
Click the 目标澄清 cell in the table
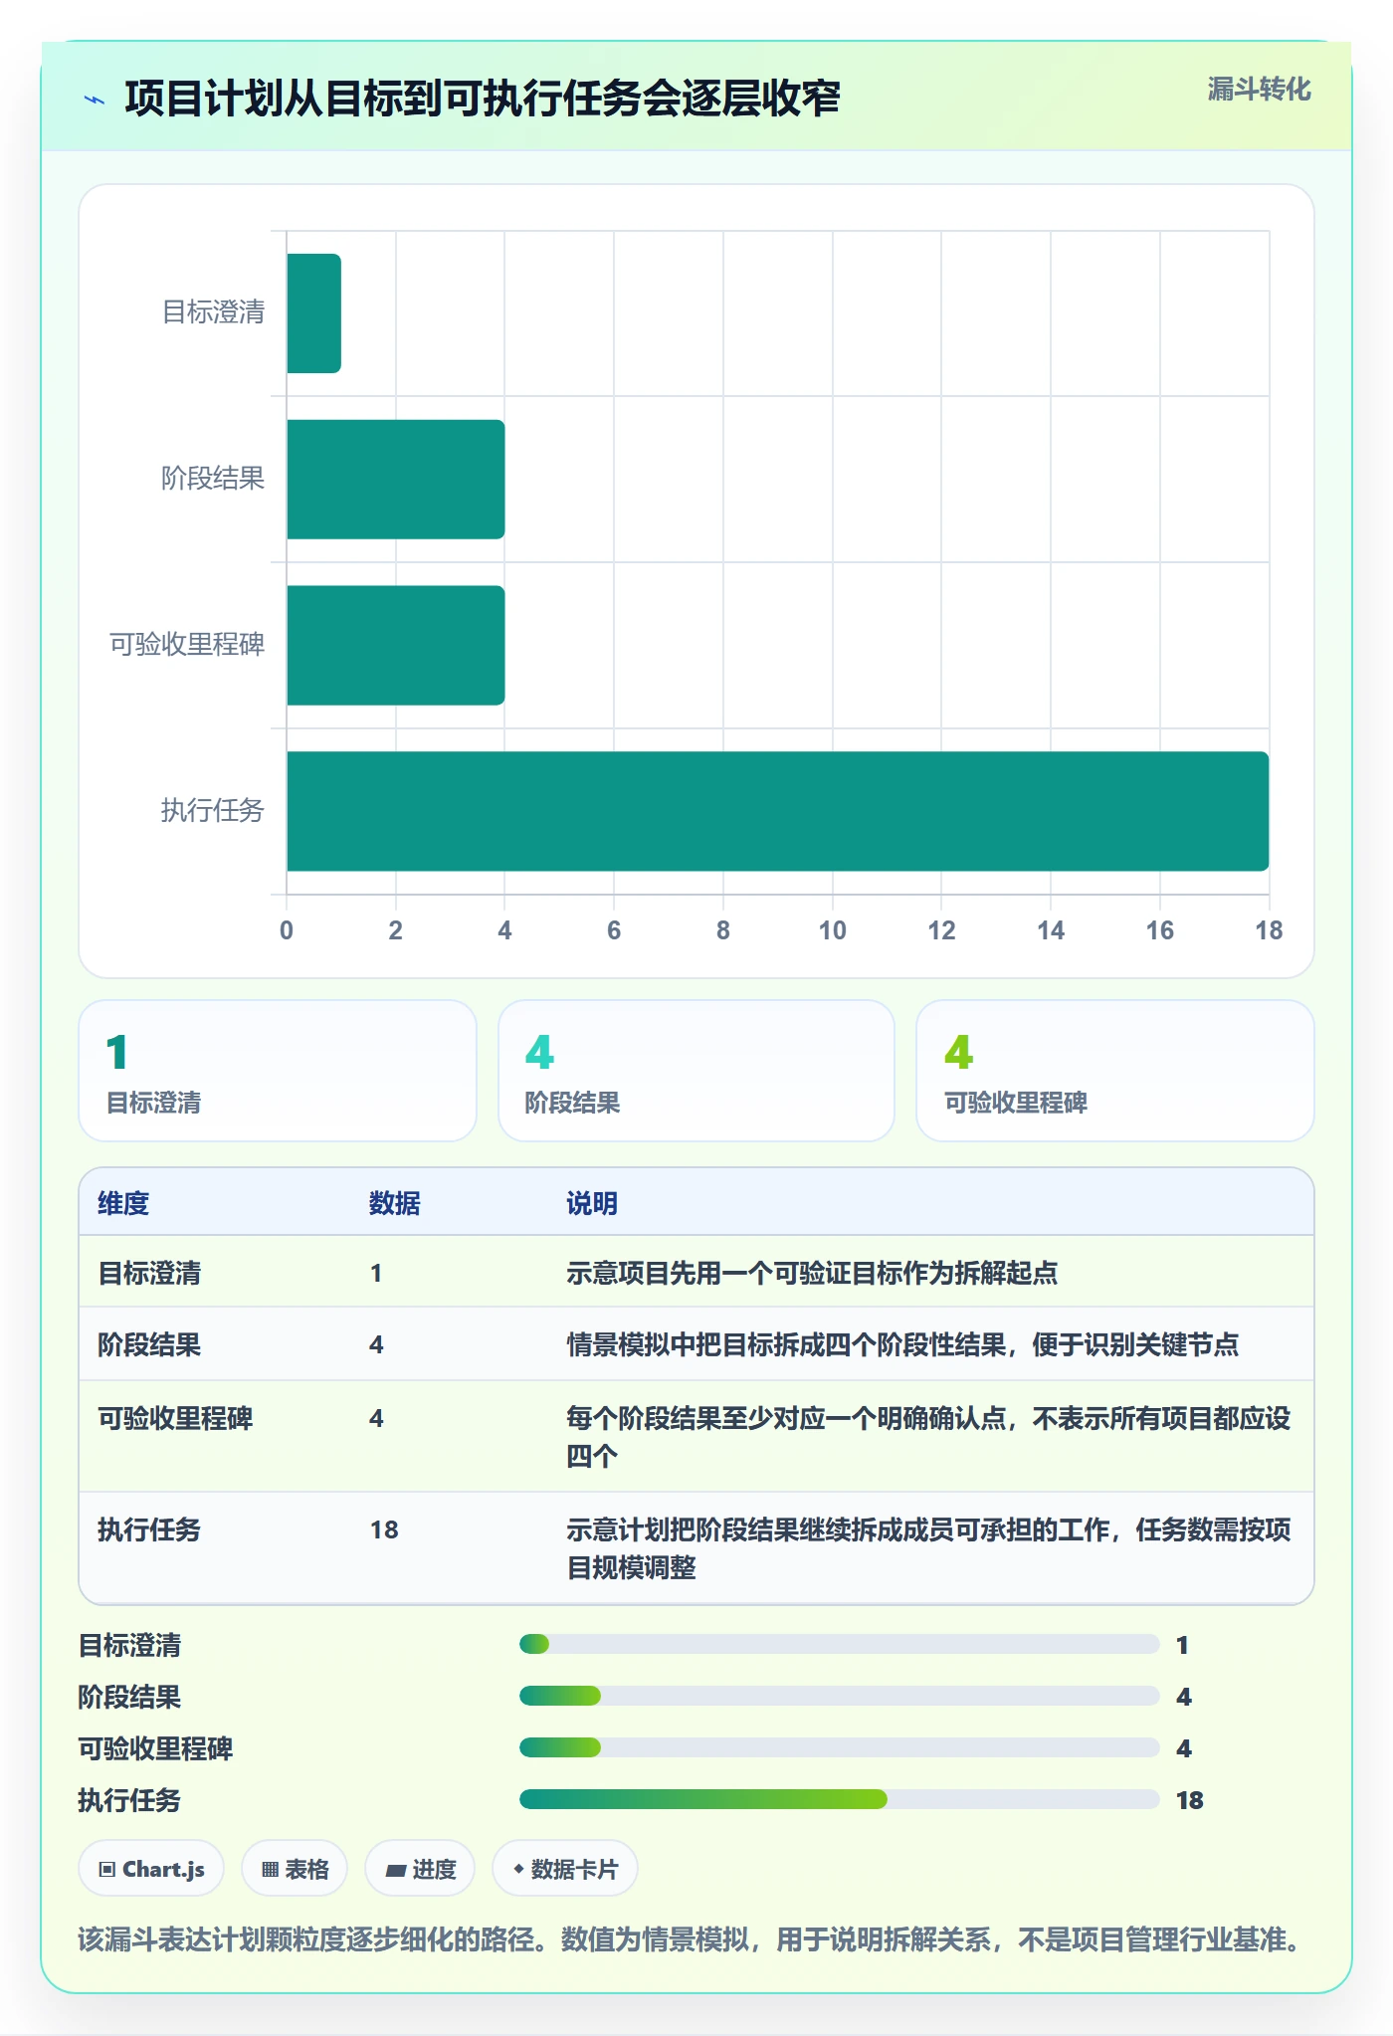[149, 1273]
